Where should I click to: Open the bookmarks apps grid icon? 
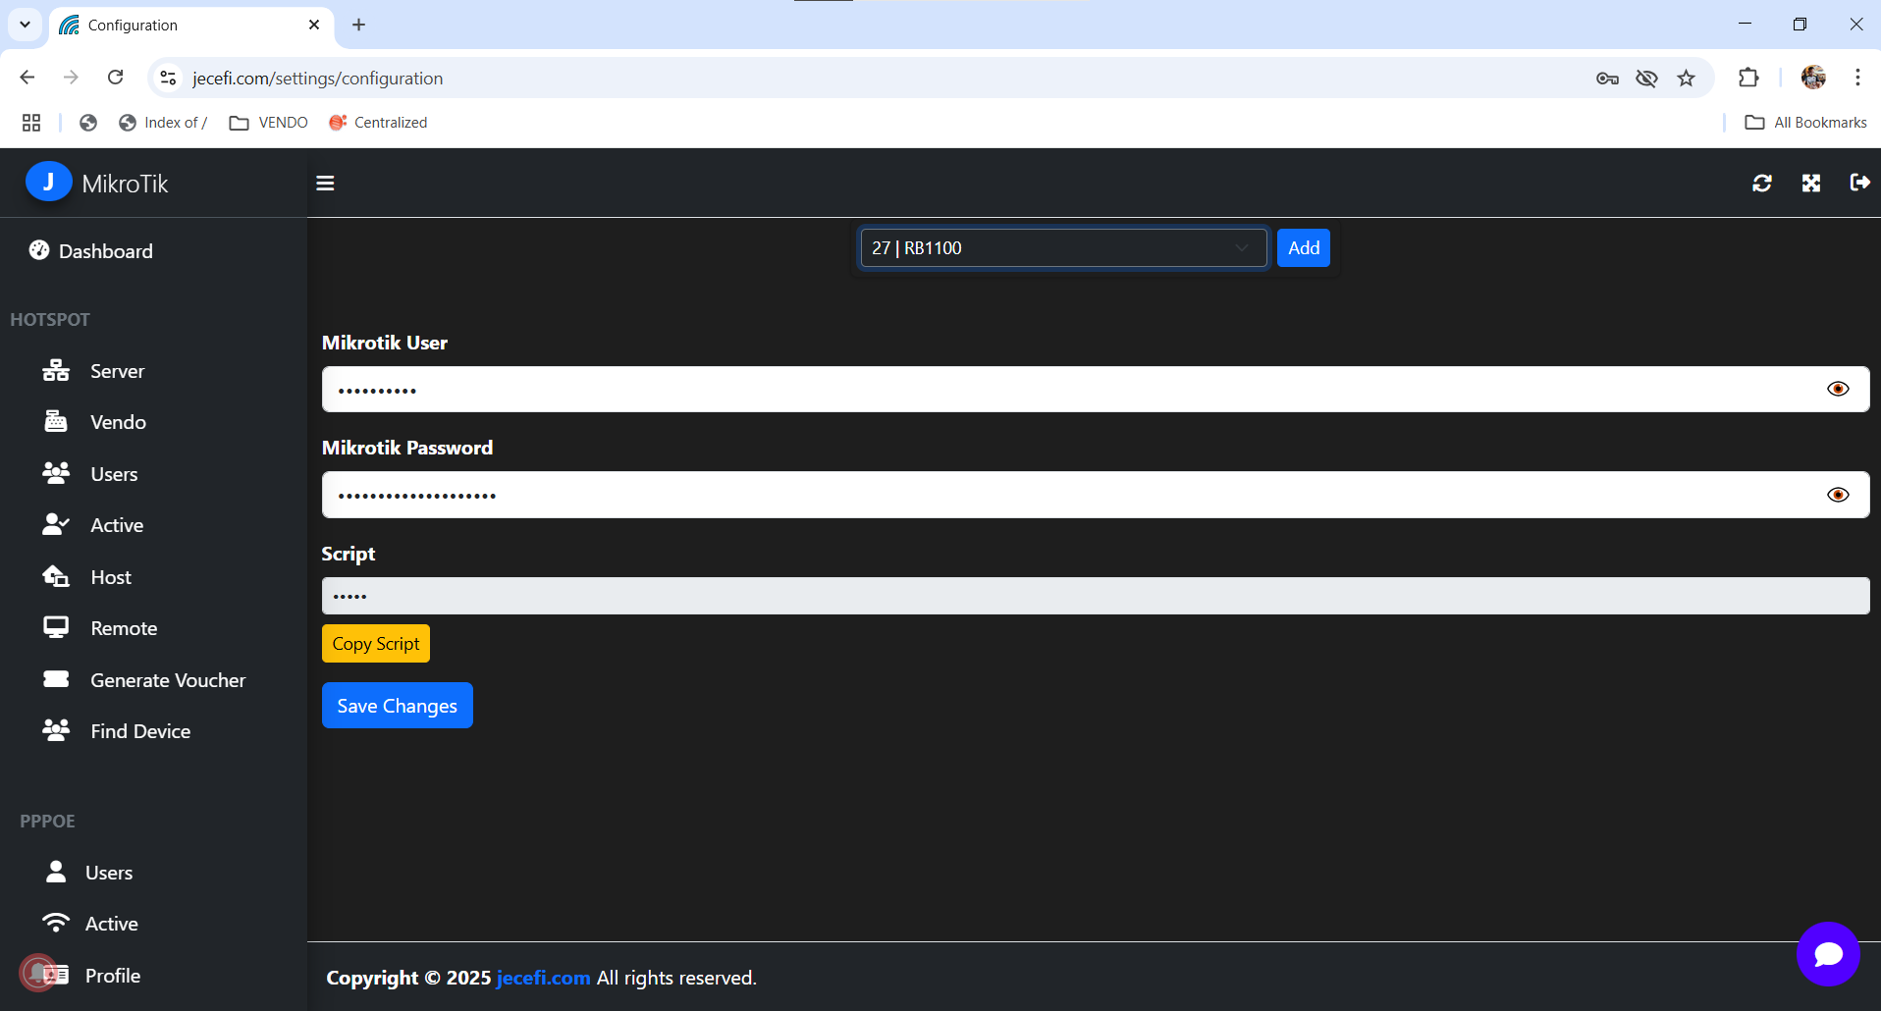(x=31, y=123)
